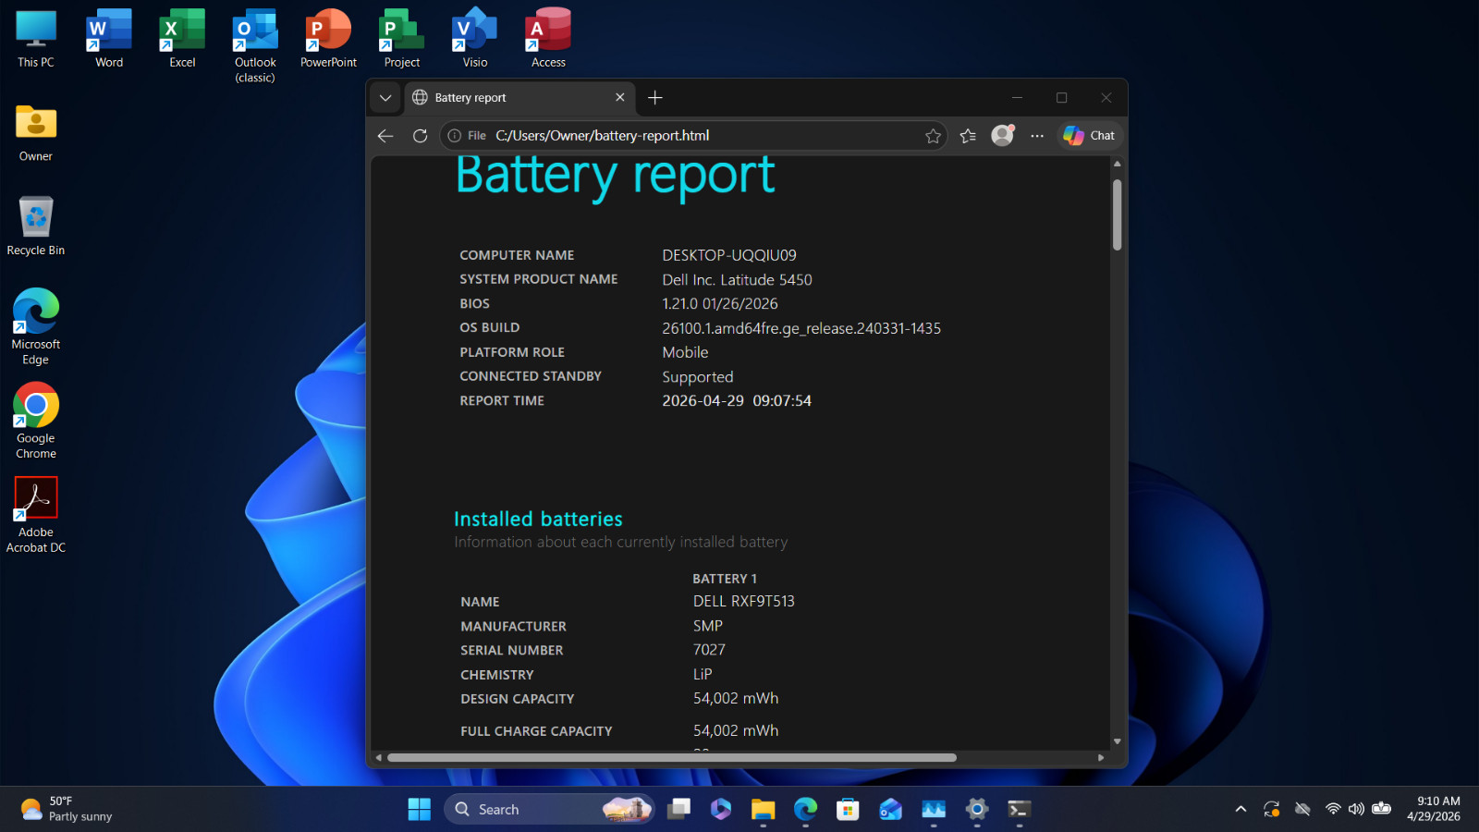
Task: Add this page to favorites star
Action: [933, 136]
